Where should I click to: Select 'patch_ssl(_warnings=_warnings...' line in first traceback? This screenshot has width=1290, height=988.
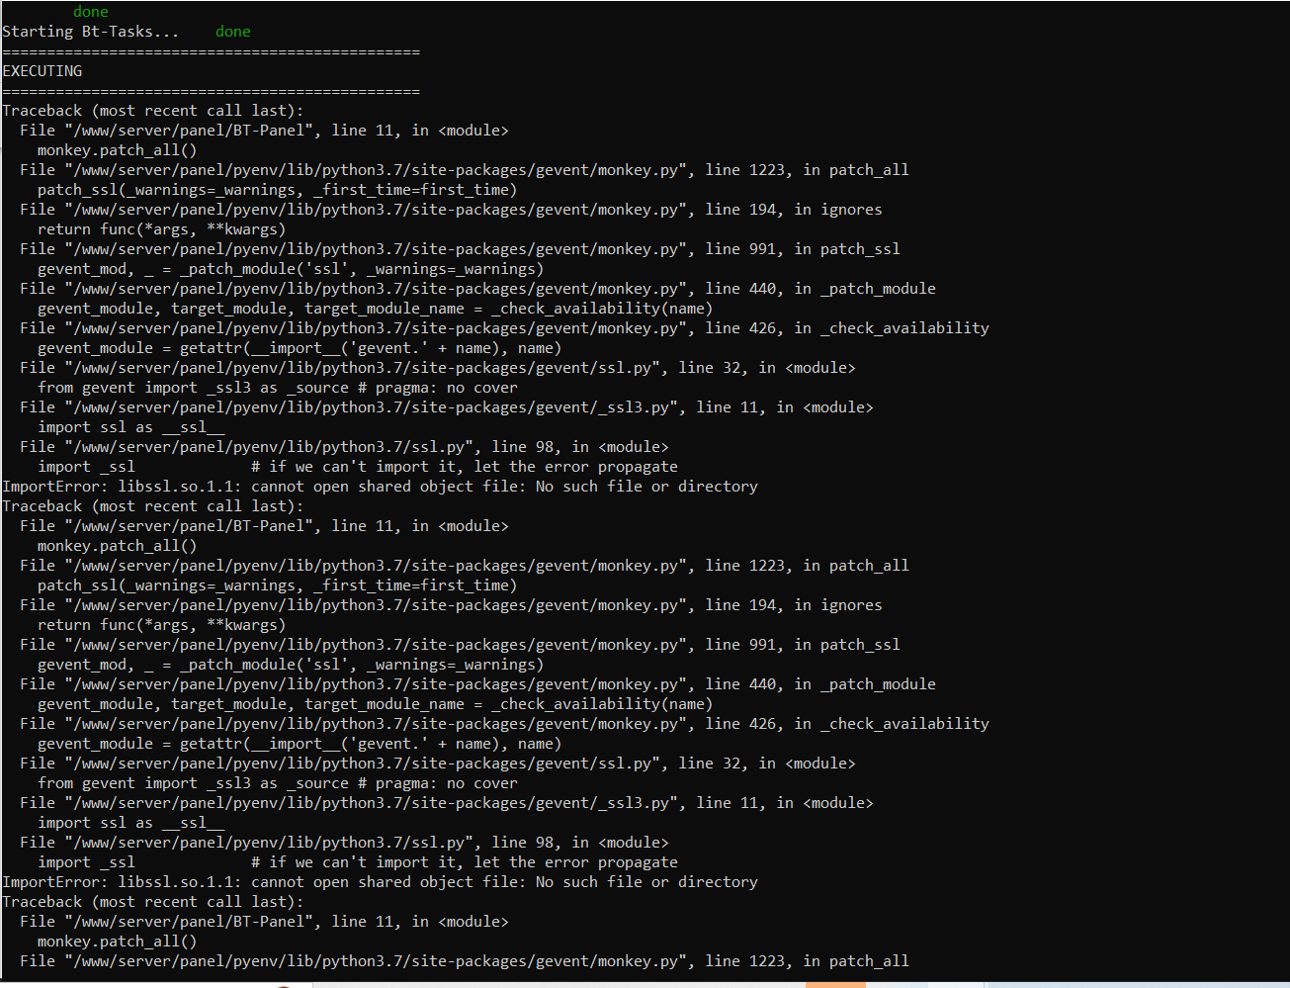click(x=278, y=190)
